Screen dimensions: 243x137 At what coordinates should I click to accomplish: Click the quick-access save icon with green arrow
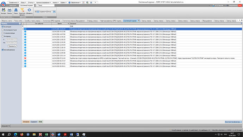tap(87, 2)
